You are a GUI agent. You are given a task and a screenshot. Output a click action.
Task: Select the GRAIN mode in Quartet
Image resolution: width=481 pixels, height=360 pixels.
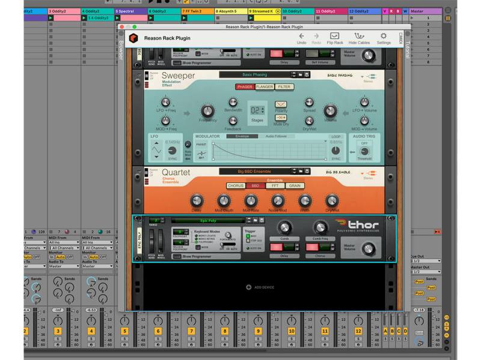point(295,186)
